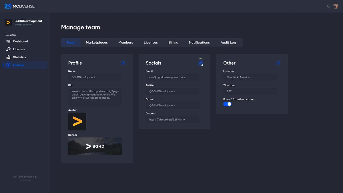Open the Notifications tab
The width and height of the screenshot is (343, 193).
click(x=199, y=42)
